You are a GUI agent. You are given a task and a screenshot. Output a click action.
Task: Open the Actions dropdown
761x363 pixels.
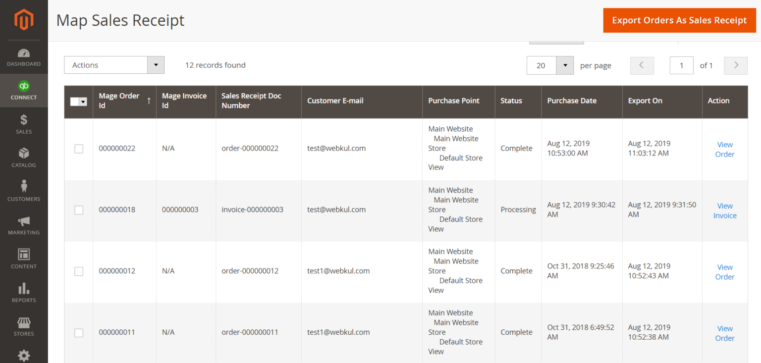(114, 65)
